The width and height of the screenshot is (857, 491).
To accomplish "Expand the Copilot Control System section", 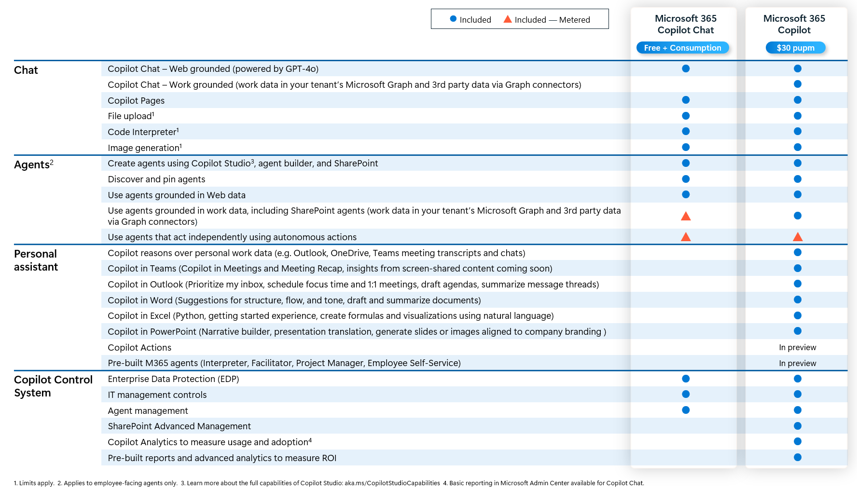I will [x=53, y=386].
